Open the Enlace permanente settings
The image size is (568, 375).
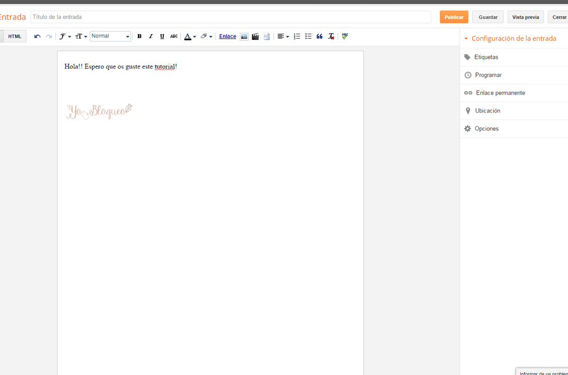pos(514,93)
